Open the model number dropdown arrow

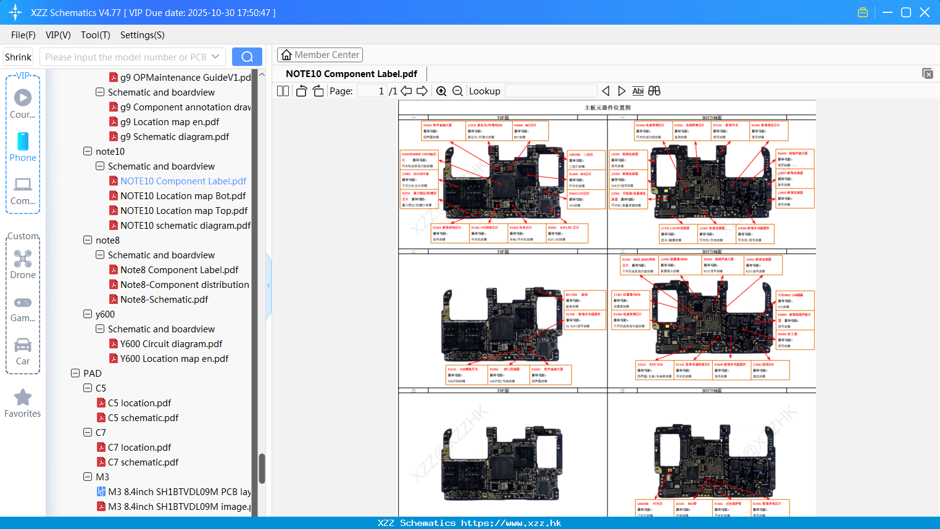click(215, 57)
